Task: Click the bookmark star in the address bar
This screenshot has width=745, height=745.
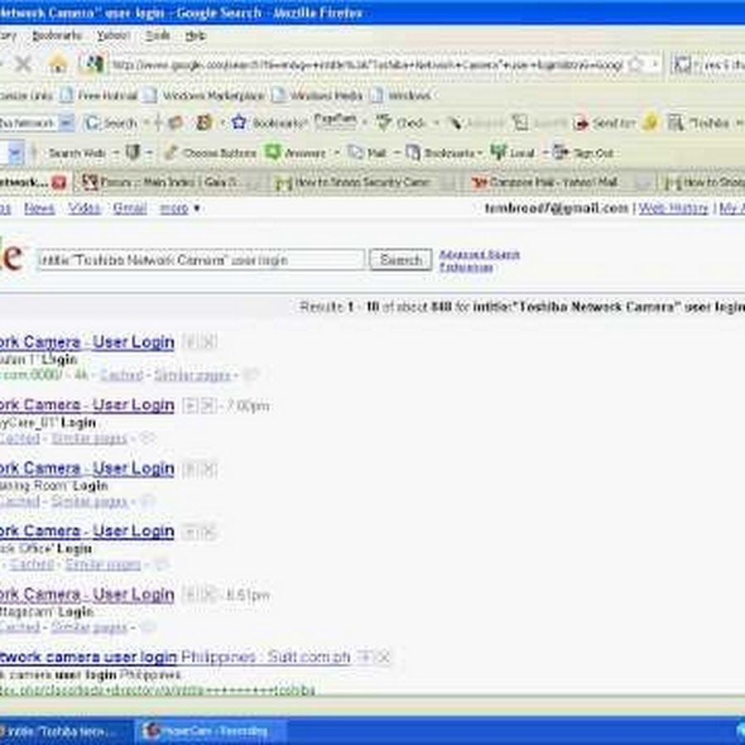Action: tap(636, 64)
